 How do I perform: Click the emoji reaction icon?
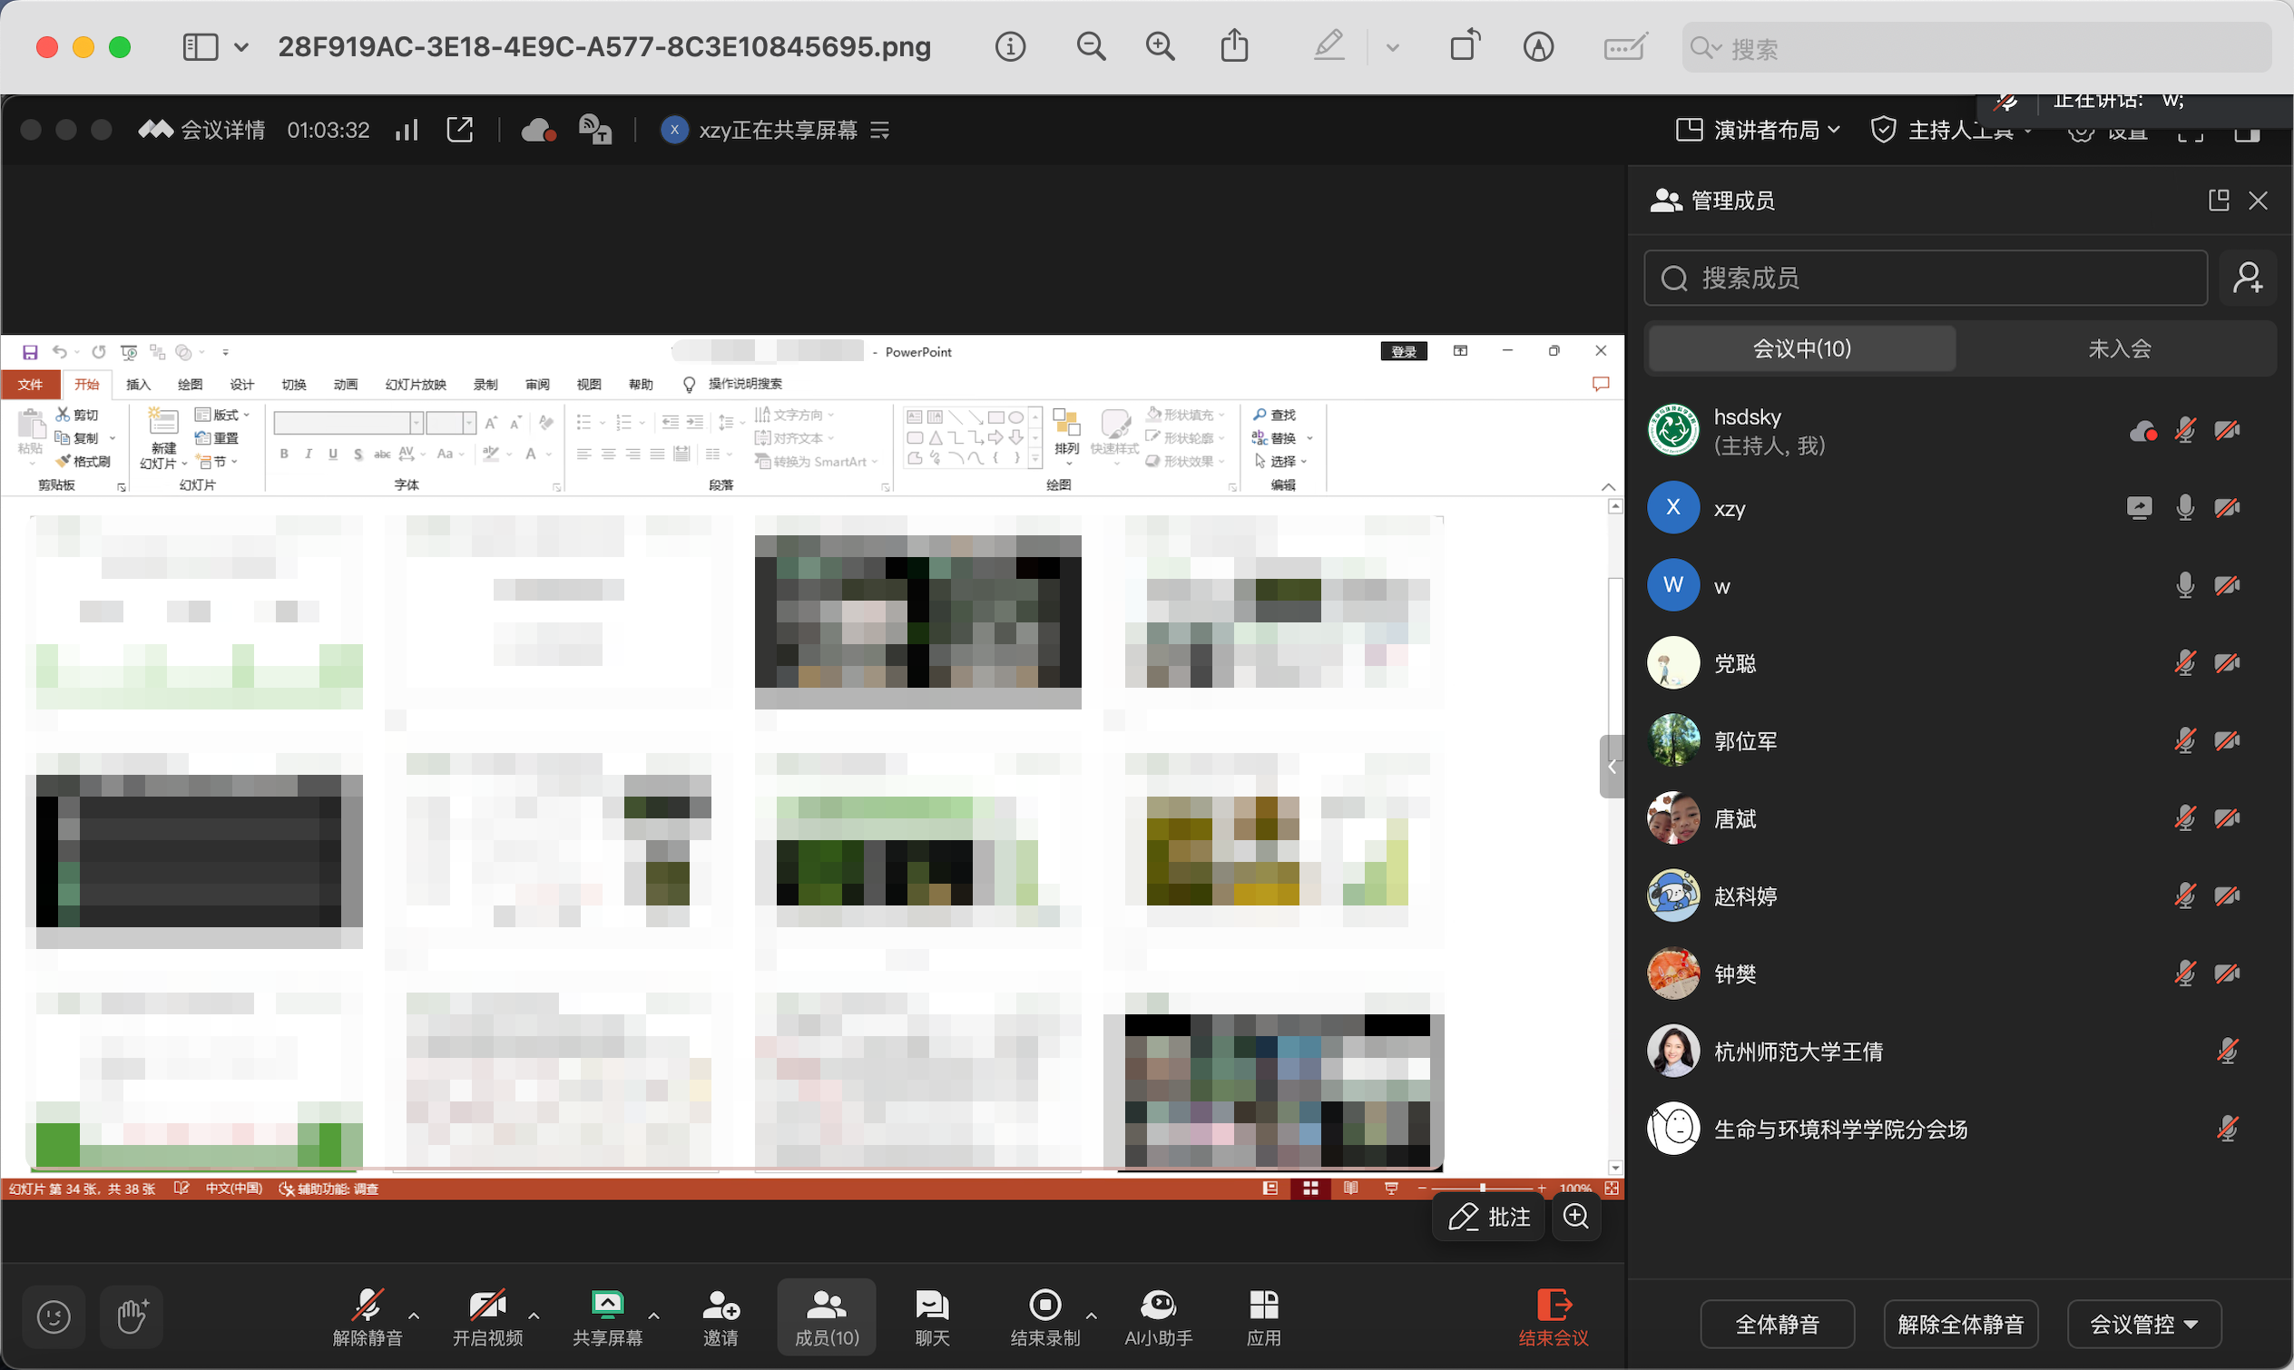54,1316
